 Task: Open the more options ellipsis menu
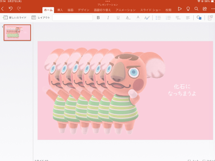[213, 9]
